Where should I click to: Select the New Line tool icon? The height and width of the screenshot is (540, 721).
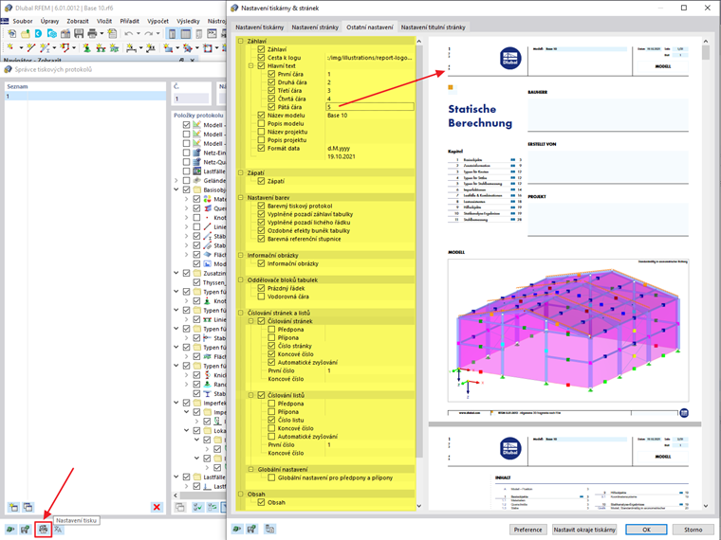30,47
